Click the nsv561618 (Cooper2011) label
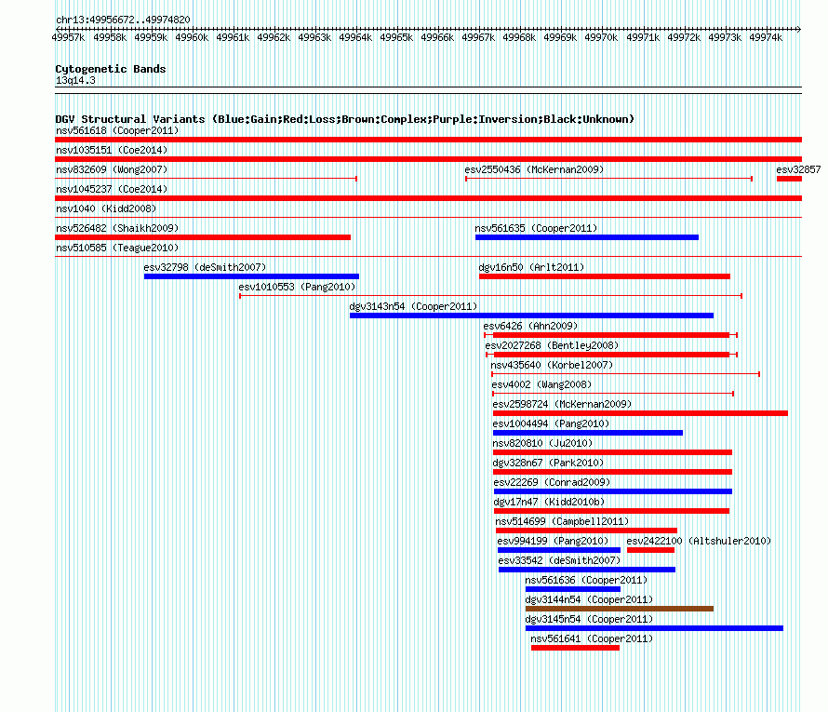828x712 pixels. pos(117,130)
